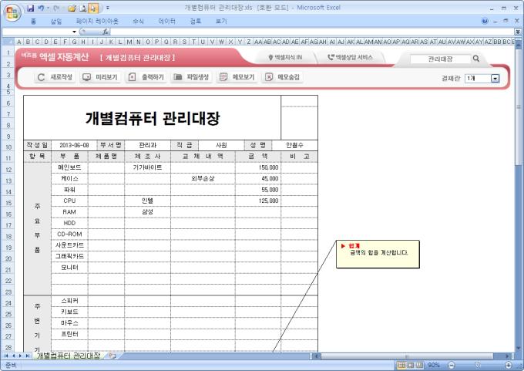Viewport: 524px width, 371px height.
Task: Select the 150,000 amount cell
Action: tap(258, 167)
